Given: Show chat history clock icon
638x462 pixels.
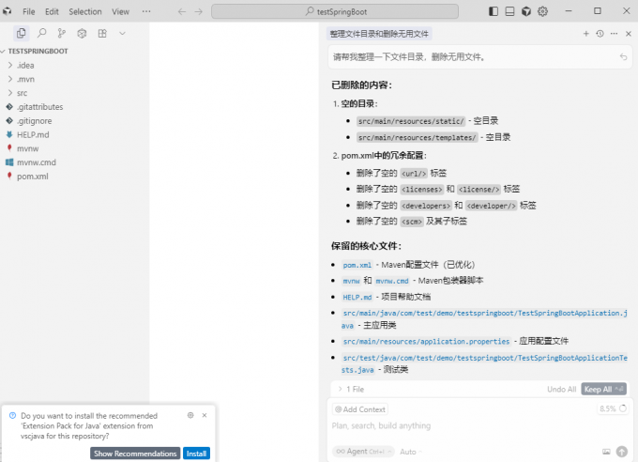Looking at the screenshot, I should point(600,33).
